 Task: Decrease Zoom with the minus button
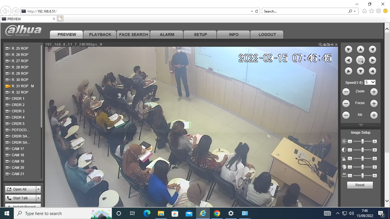(x=346, y=92)
